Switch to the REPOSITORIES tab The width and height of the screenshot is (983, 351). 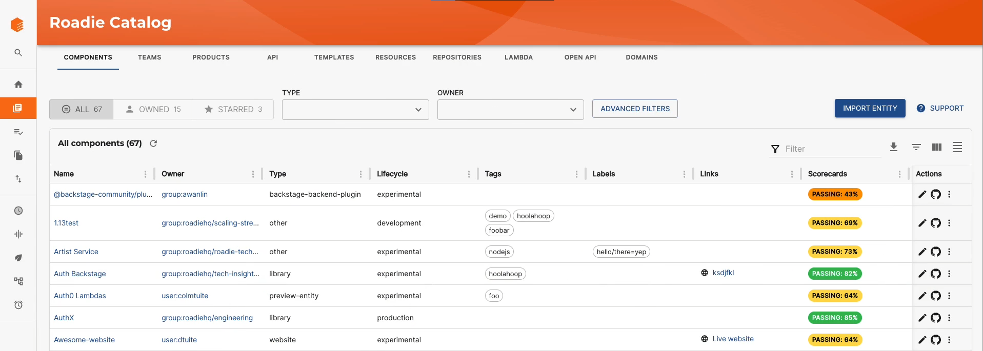point(457,57)
